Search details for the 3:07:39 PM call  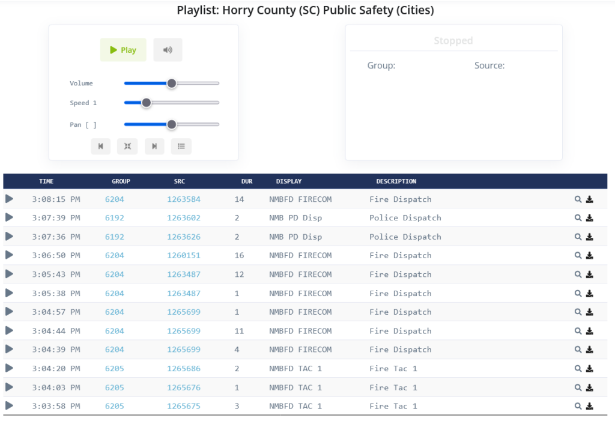(578, 218)
